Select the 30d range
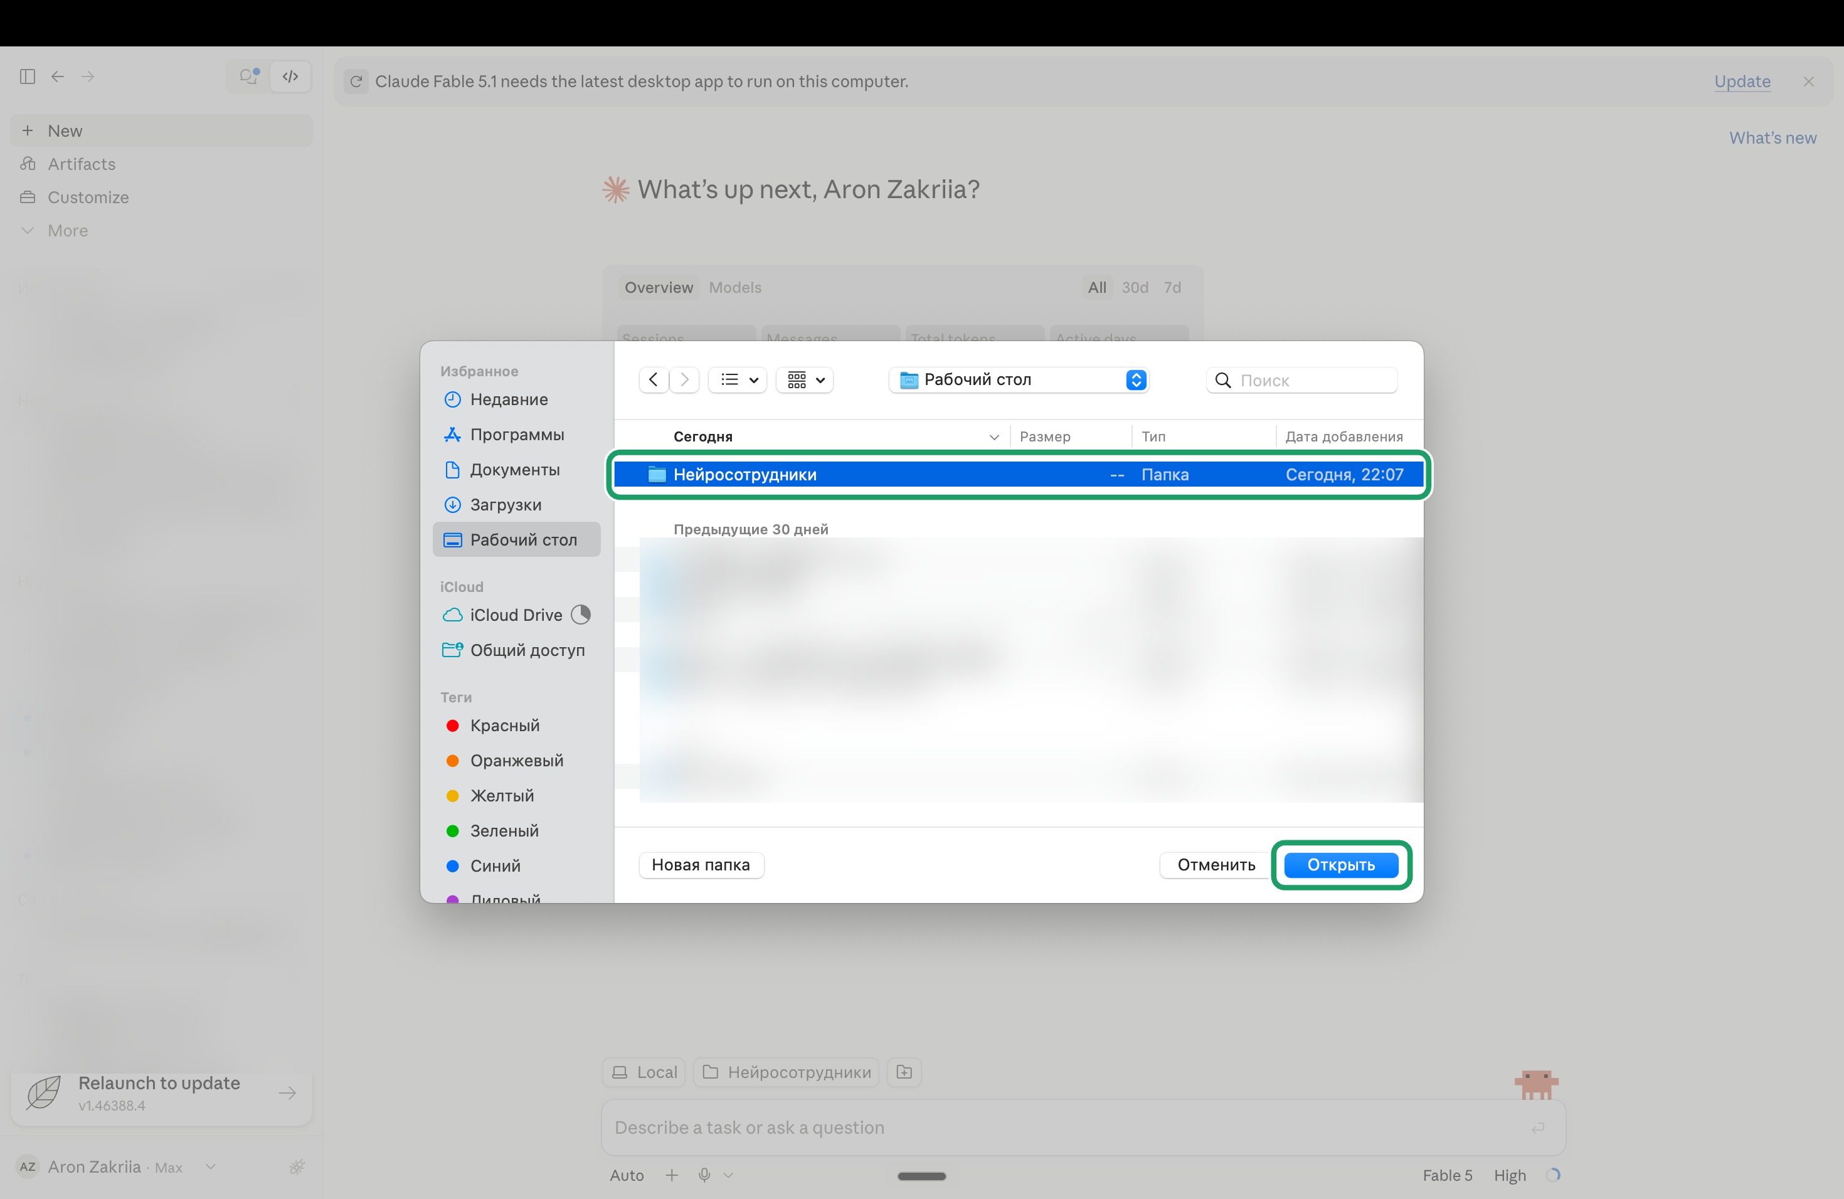The height and width of the screenshot is (1199, 1844). [x=1134, y=287]
